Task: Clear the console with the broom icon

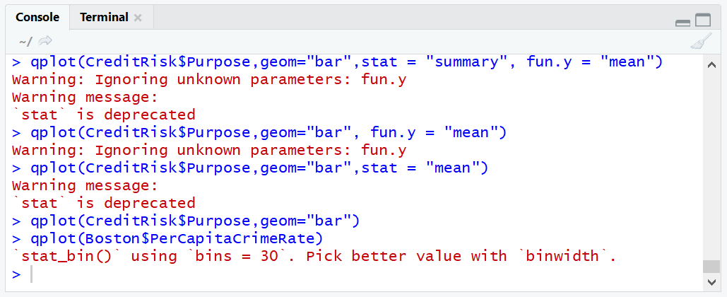Action: pos(700,42)
